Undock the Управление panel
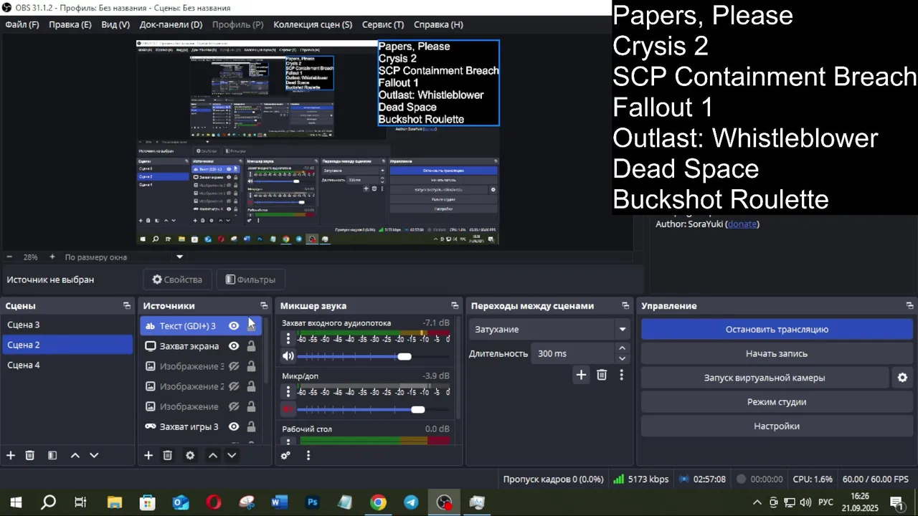This screenshot has height=516, width=918. click(x=909, y=306)
